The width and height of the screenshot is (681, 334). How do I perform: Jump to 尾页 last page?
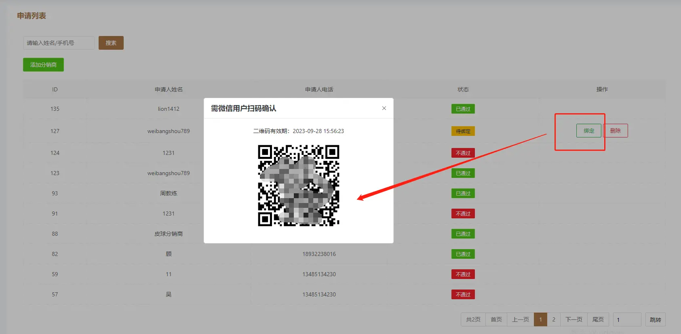(598, 319)
